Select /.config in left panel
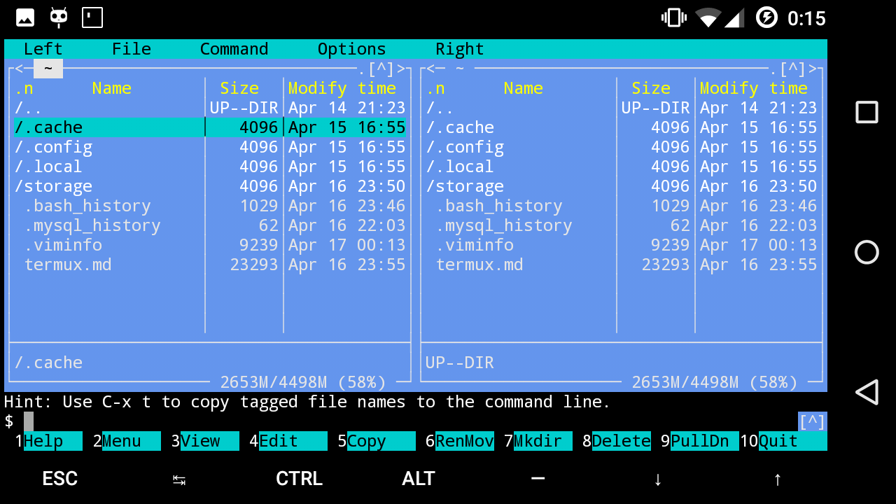This screenshot has width=896, height=504. tap(210, 147)
